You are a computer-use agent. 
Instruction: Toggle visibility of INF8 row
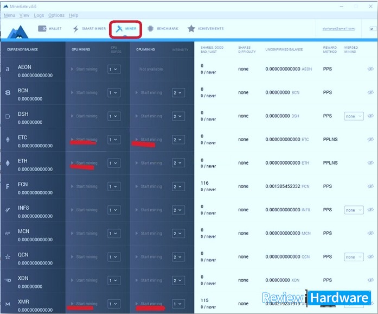pos(370,210)
